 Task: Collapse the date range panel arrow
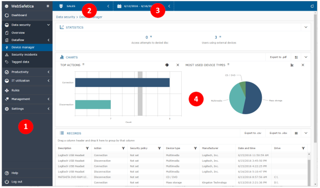169,6
